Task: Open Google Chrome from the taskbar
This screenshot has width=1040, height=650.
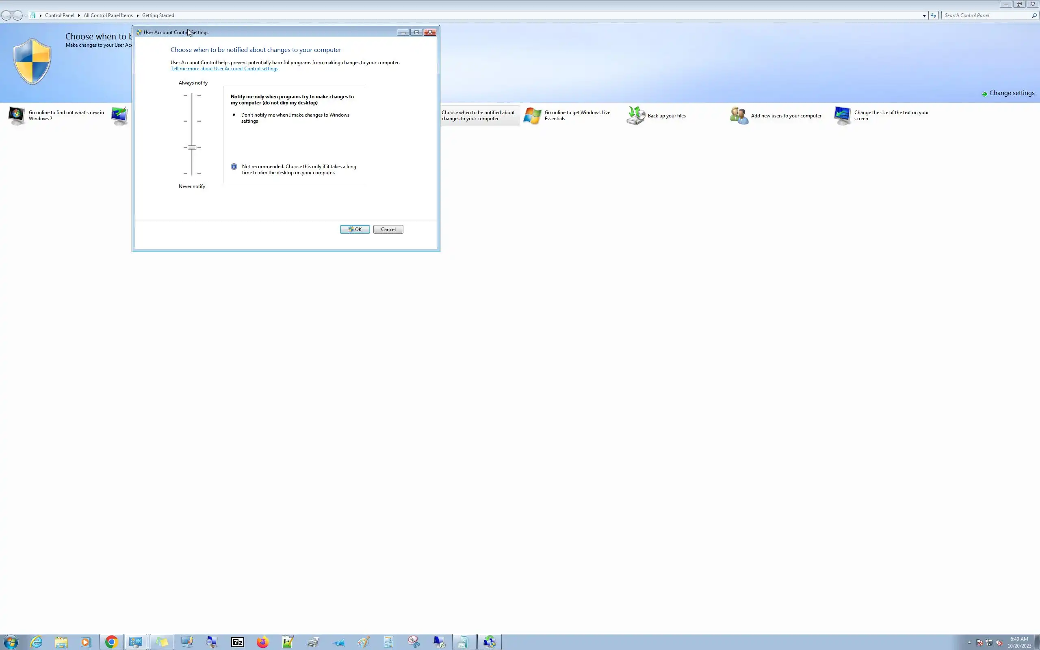Action: [111, 642]
